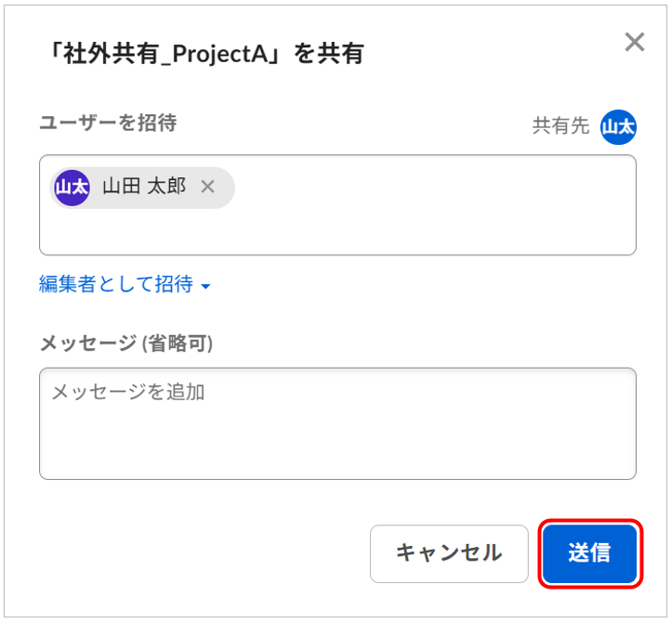This screenshot has width=671, height=623.
Task: Click the blue 山太 avatar beside 共有先
Action: coord(618,127)
